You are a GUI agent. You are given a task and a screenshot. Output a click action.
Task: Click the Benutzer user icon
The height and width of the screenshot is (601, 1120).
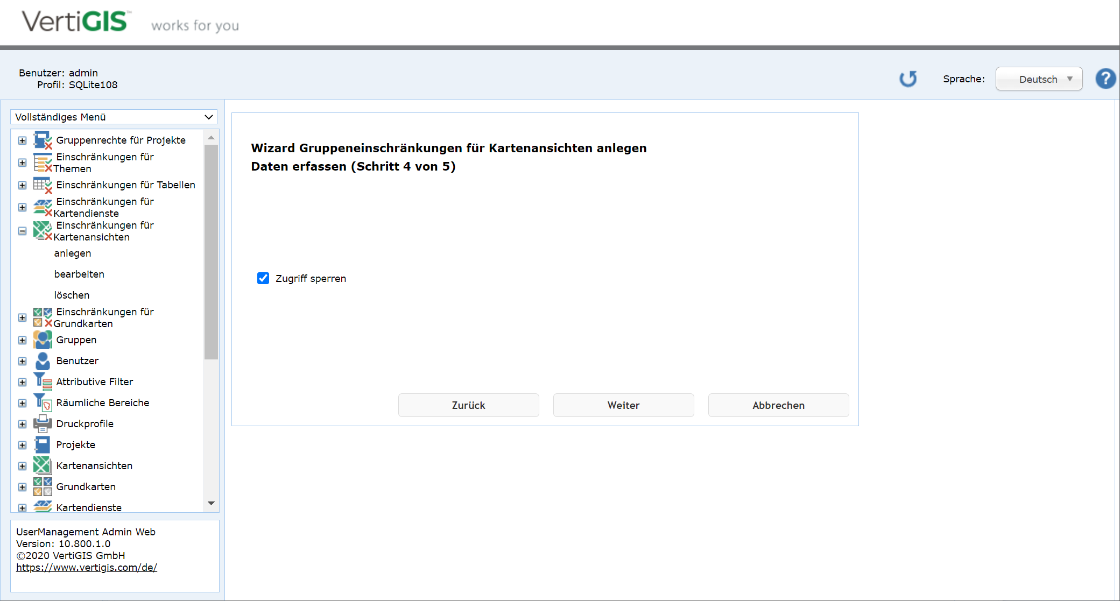43,361
